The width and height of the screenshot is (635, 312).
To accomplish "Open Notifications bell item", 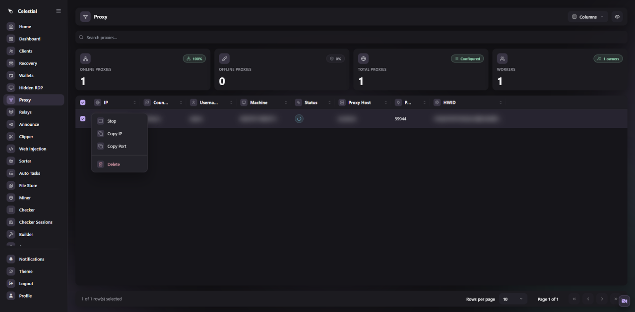I will pos(34,259).
